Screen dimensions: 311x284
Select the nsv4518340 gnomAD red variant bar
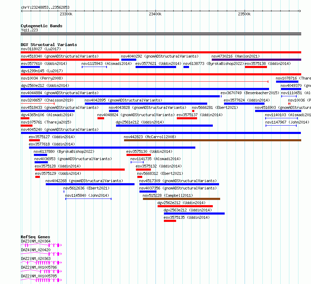pos(70,60)
